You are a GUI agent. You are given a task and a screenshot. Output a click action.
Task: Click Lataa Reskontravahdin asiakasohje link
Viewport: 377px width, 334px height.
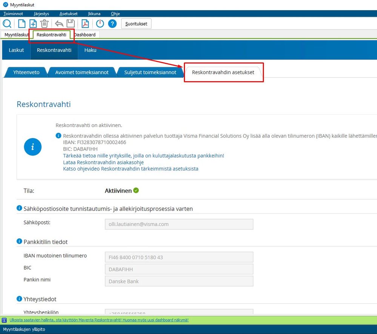(x=103, y=162)
